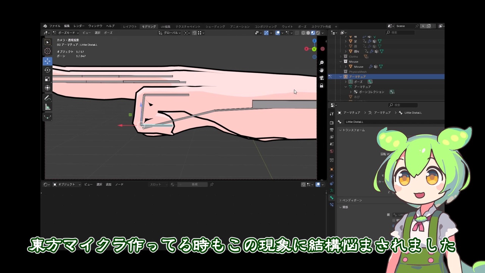Viewport: 485px width, 273px height.
Task: Open the 編集 menu
Action: pyautogui.click(x=67, y=26)
